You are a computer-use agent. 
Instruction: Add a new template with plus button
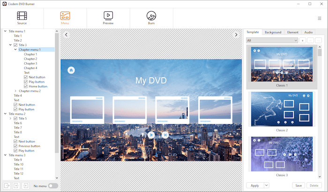point(303,41)
